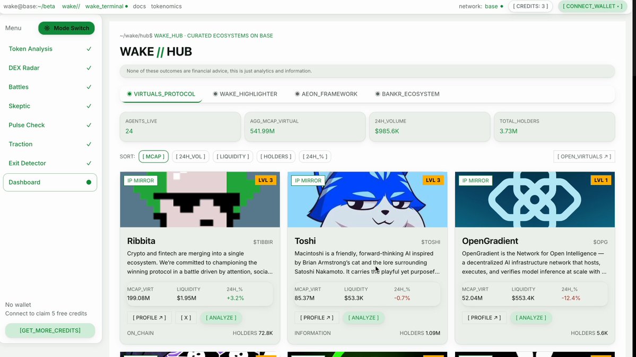Click LVL 3 badge on Toshi card
The height and width of the screenshot is (357, 636).
[433, 180]
